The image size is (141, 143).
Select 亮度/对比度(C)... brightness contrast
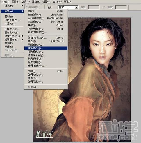click(x=46, y=32)
